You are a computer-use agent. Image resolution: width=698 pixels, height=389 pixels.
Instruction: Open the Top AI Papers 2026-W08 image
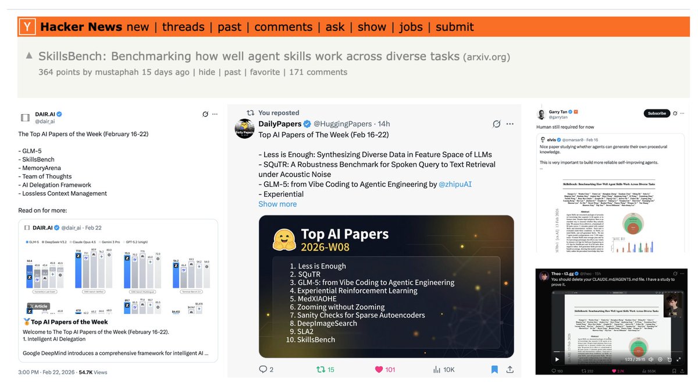pos(386,287)
